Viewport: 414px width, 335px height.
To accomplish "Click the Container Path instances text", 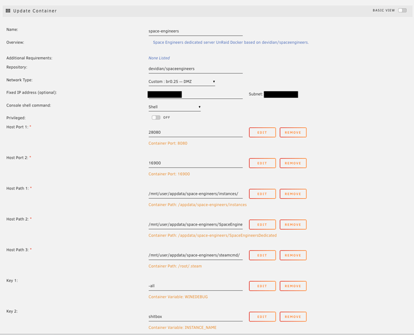I will (x=198, y=204).
